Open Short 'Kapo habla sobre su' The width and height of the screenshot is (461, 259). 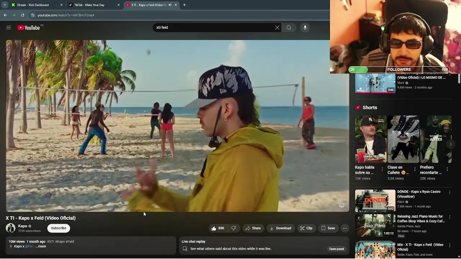coord(371,139)
